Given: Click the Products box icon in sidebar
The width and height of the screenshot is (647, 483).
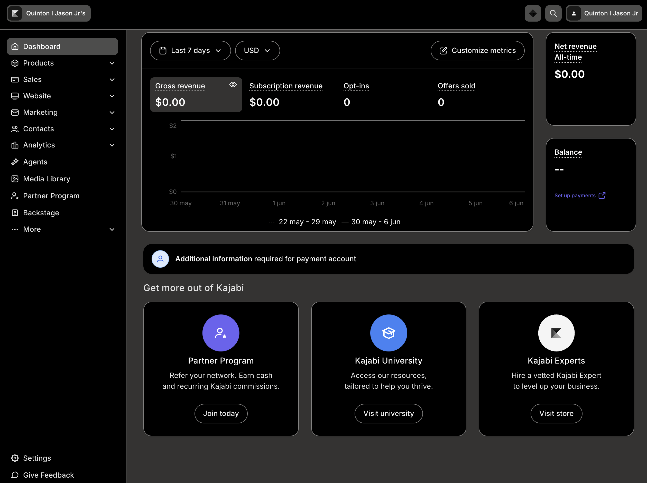Looking at the screenshot, I should pyautogui.click(x=15, y=63).
